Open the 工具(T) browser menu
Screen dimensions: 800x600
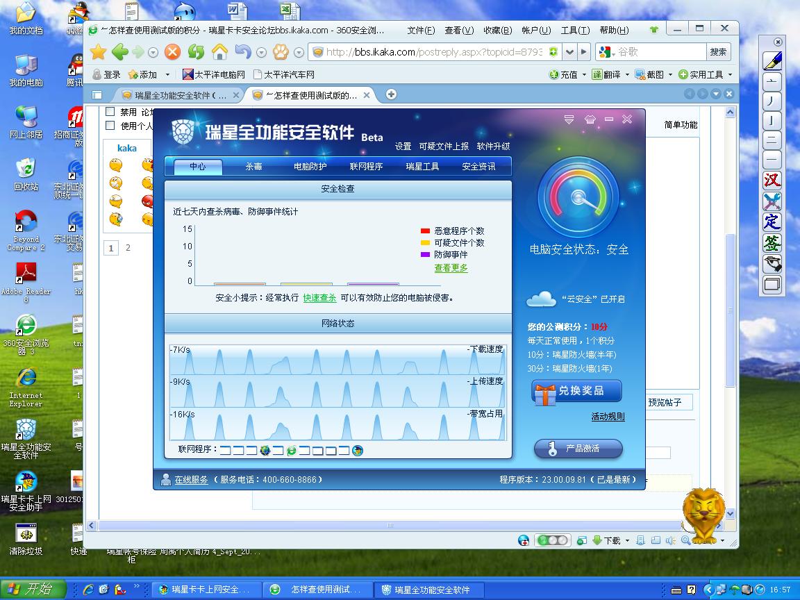coord(576,30)
